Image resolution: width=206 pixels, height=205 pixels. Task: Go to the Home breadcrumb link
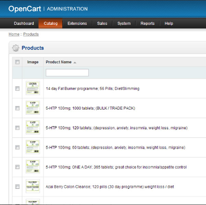14,34
